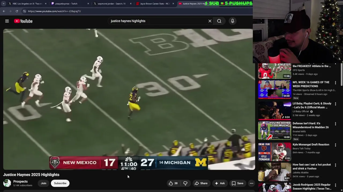Reload the page with refresh icon

click(x=17, y=11)
